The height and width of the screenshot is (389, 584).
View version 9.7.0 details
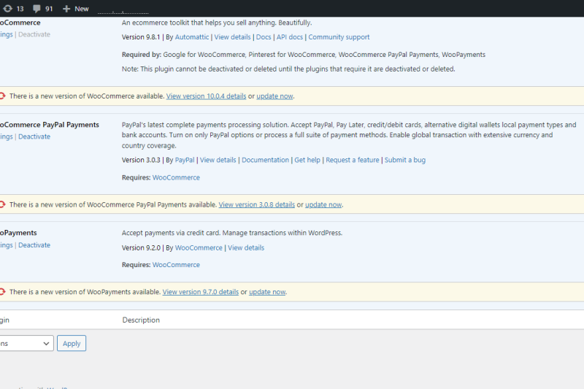(200, 292)
